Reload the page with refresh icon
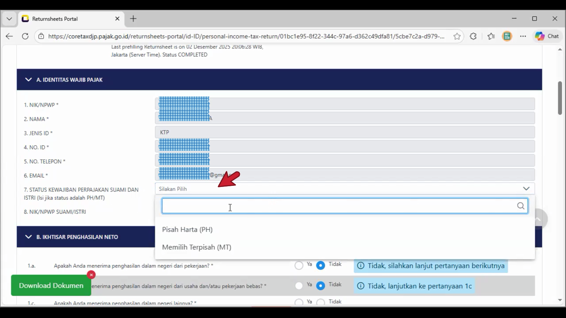This screenshot has height=318, width=566. pyautogui.click(x=25, y=36)
